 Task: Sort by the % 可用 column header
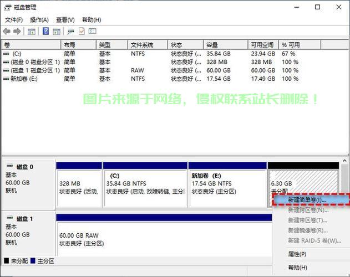click(x=300, y=45)
